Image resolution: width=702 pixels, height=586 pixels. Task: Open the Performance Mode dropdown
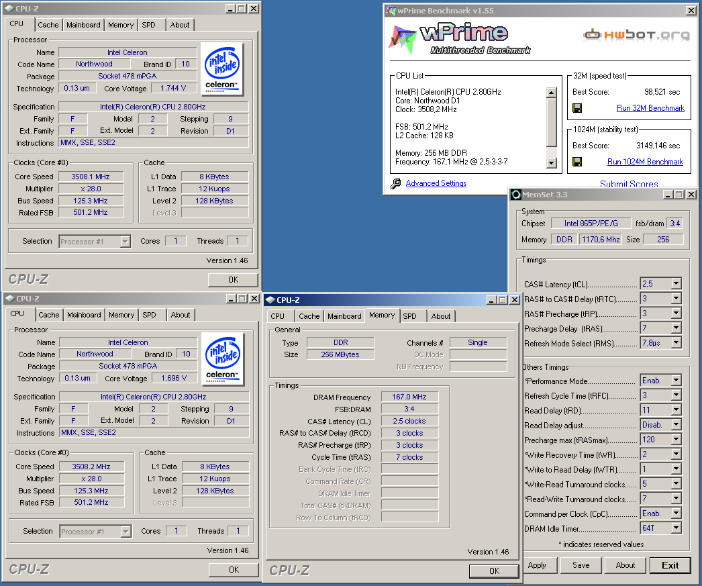(x=676, y=380)
